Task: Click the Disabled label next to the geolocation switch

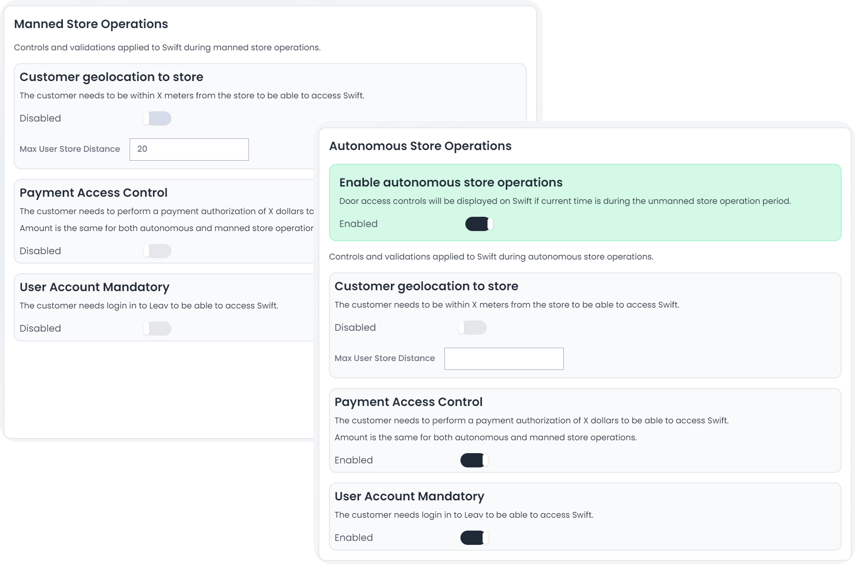Action: click(355, 327)
